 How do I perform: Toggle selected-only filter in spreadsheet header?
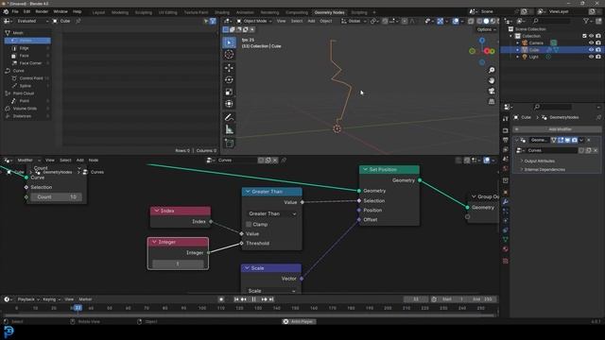pos(206,21)
